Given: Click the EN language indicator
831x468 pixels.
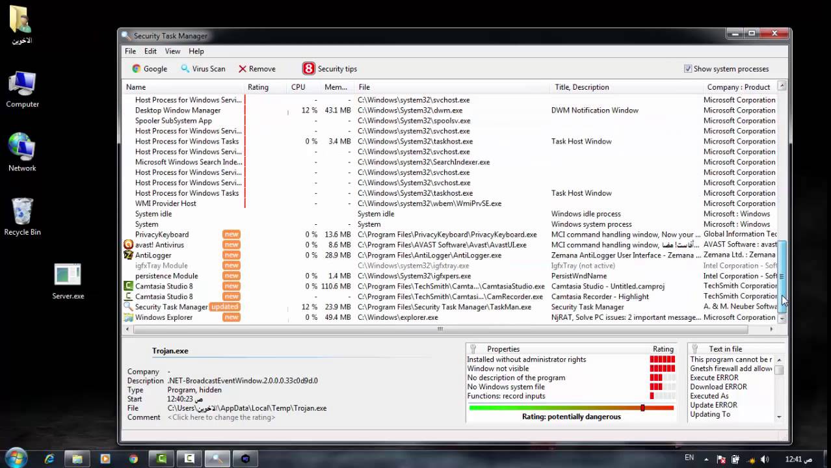Looking at the screenshot, I should (689, 458).
